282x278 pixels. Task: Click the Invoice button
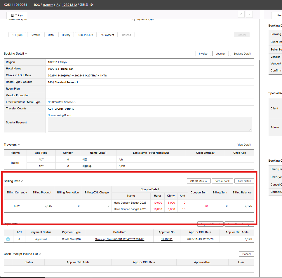click(203, 54)
